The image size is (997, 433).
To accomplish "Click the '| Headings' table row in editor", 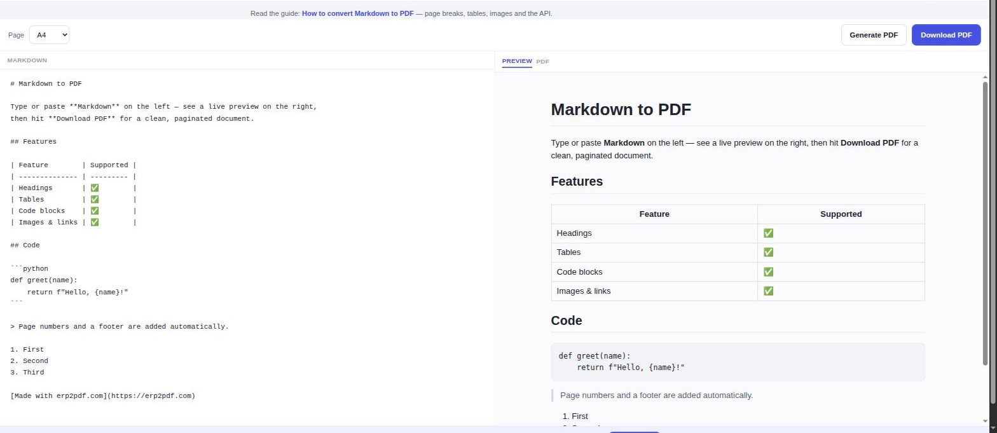I will (73, 188).
